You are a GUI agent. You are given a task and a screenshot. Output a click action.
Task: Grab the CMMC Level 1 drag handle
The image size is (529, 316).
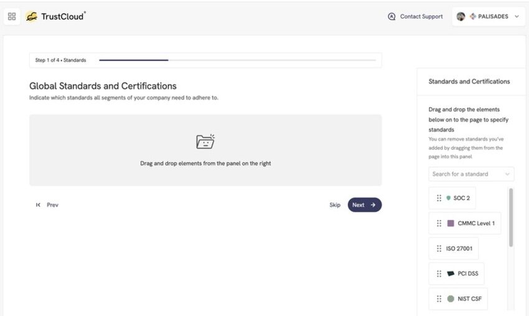pyautogui.click(x=439, y=223)
